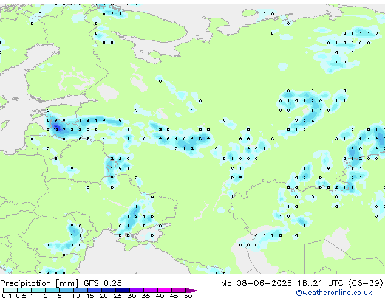
Task: Click the 'Mo 08-06-2026' date text
Action: pyautogui.click(x=256, y=283)
